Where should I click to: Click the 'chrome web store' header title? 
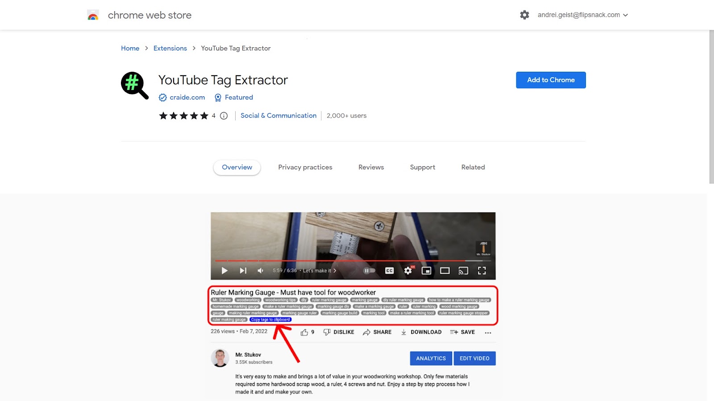pos(149,15)
